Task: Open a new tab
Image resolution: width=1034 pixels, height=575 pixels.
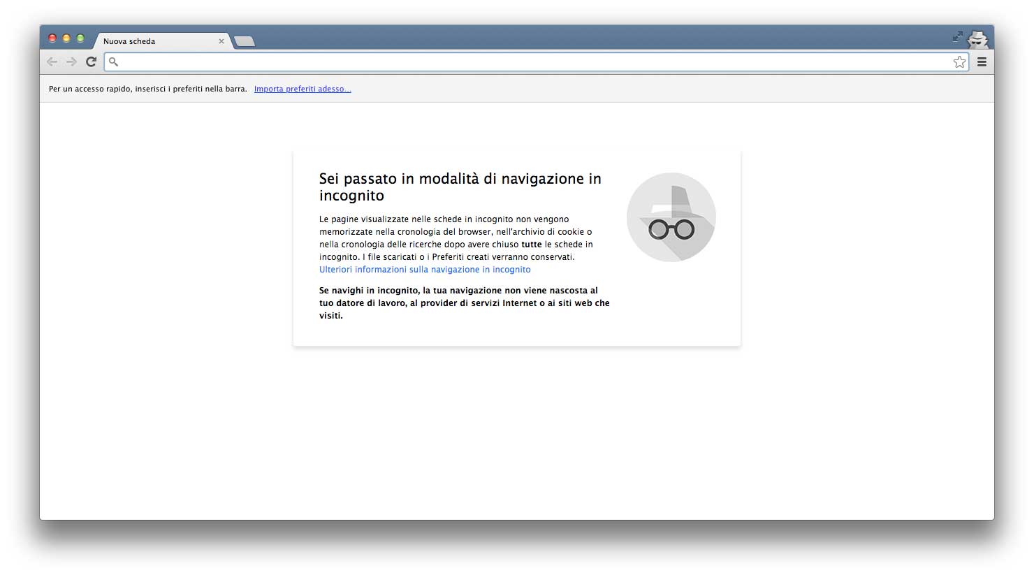Action: coord(244,41)
